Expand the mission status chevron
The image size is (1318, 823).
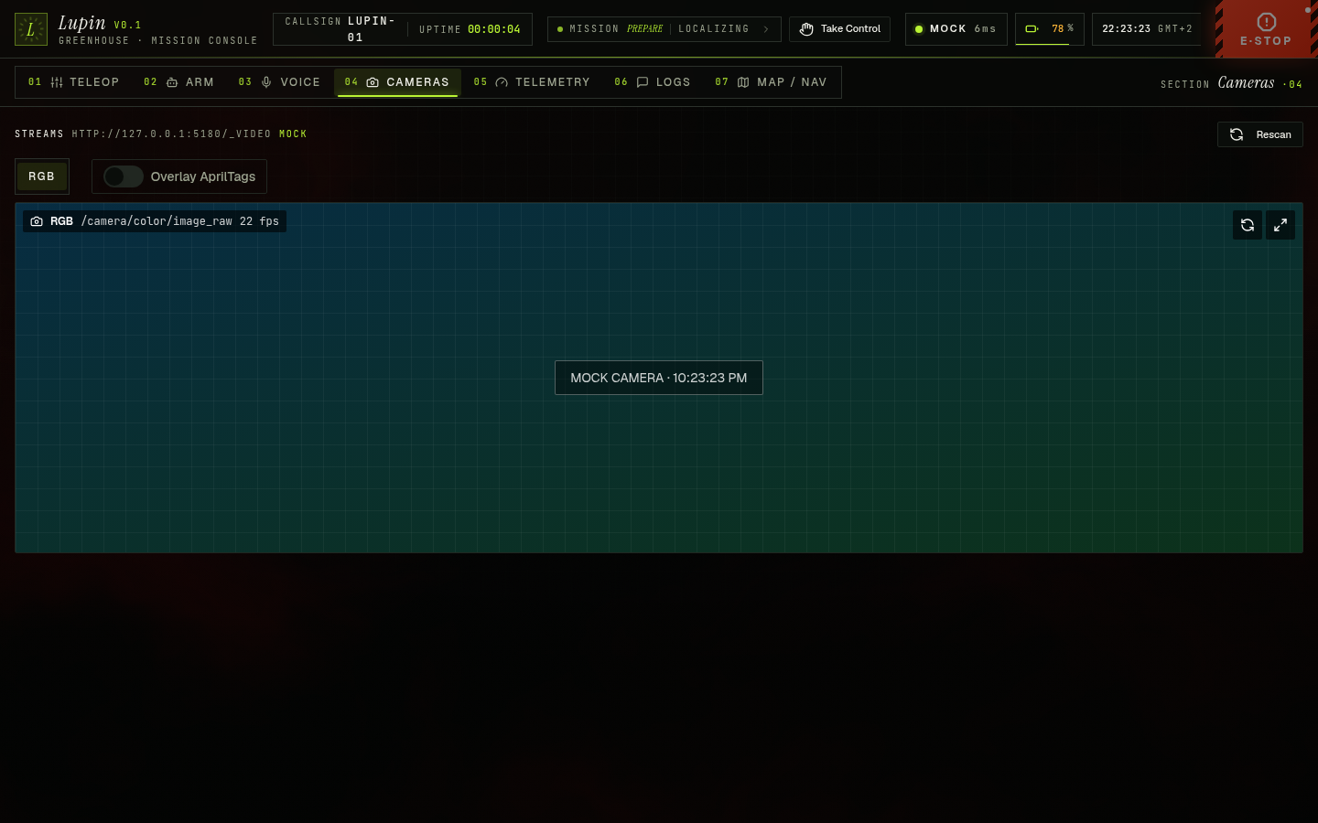tap(766, 29)
